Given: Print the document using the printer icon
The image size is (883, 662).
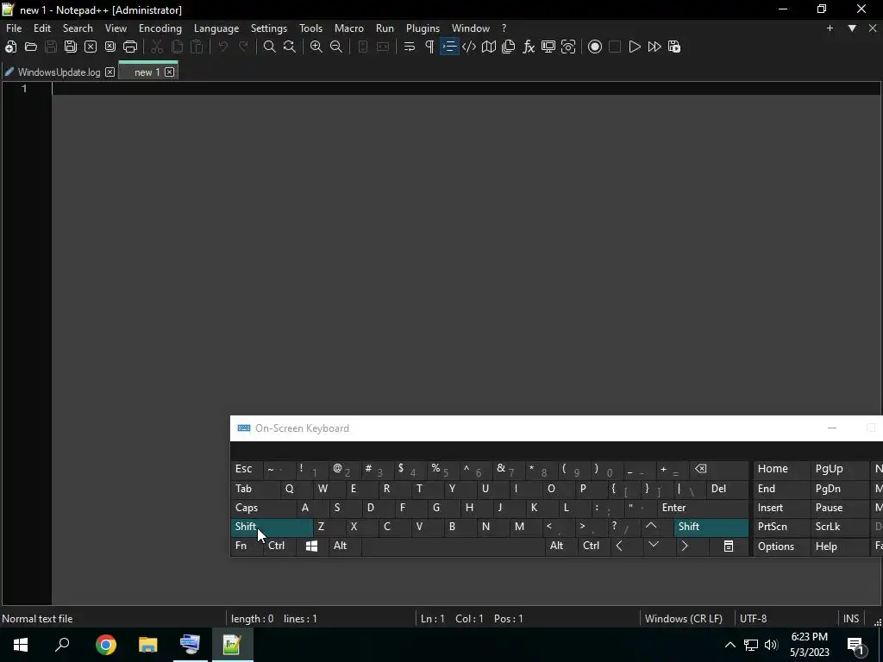Looking at the screenshot, I should click(x=130, y=47).
